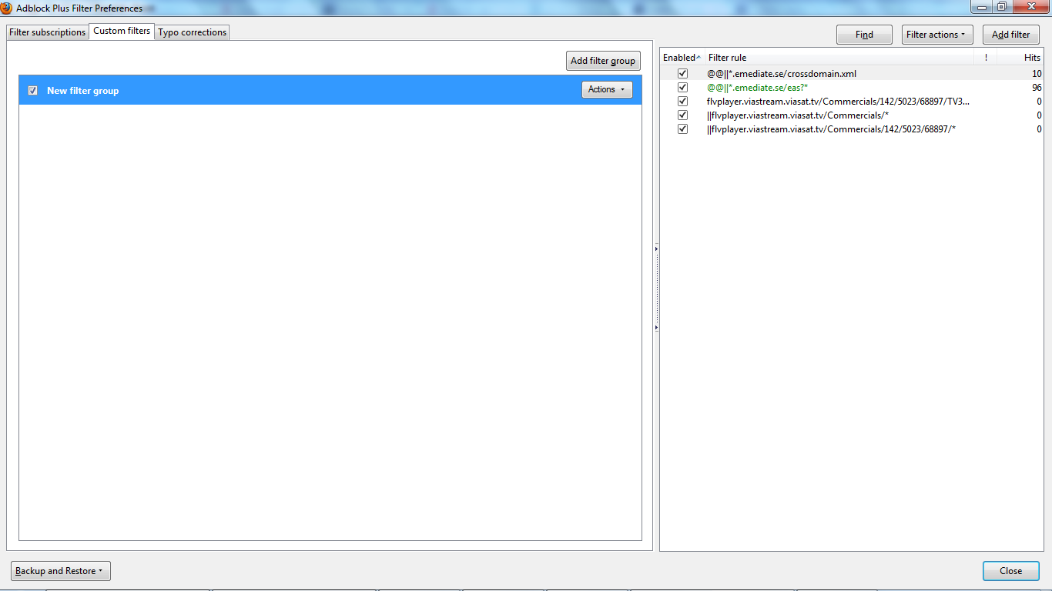
Task: Select rule ||flvplayer.viastream.viasat.tv/Commercials/*
Action: [x=798, y=115]
